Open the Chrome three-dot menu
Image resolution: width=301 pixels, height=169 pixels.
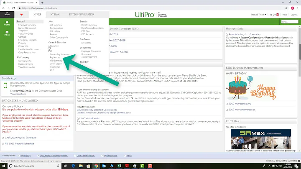[x=298, y=8]
